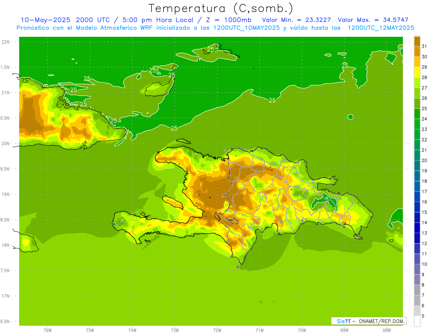This screenshot has height=335, width=434.
Task: Click the orange swatch between 30 and 31
Action: tap(417, 52)
